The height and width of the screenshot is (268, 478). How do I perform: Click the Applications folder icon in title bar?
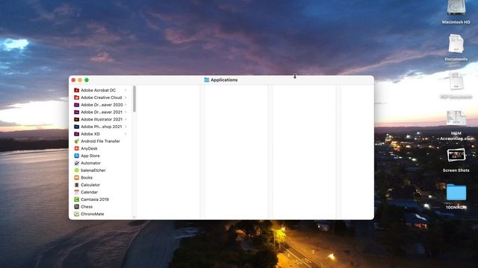click(207, 80)
